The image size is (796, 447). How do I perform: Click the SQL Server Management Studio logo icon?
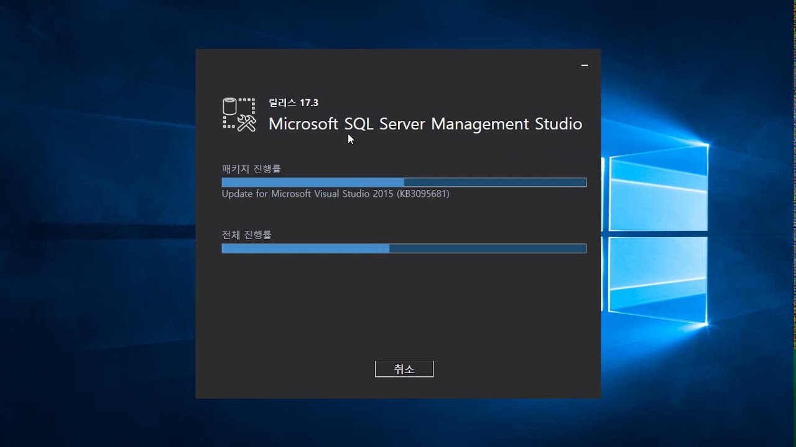tap(239, 114)
